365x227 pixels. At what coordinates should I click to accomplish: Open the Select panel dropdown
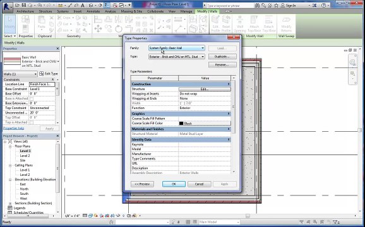coord(9,36)
